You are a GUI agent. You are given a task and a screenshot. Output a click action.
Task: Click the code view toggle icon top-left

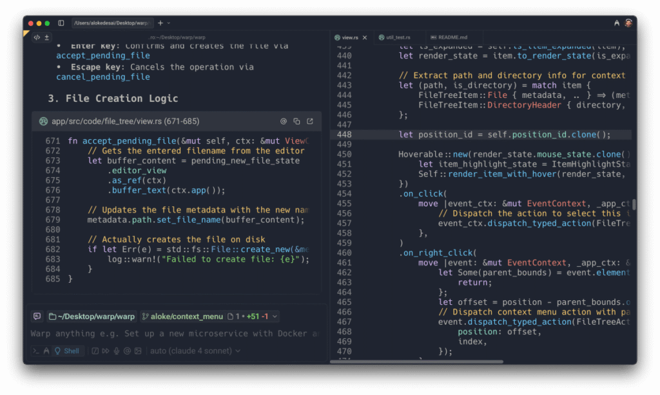point(37,37)
